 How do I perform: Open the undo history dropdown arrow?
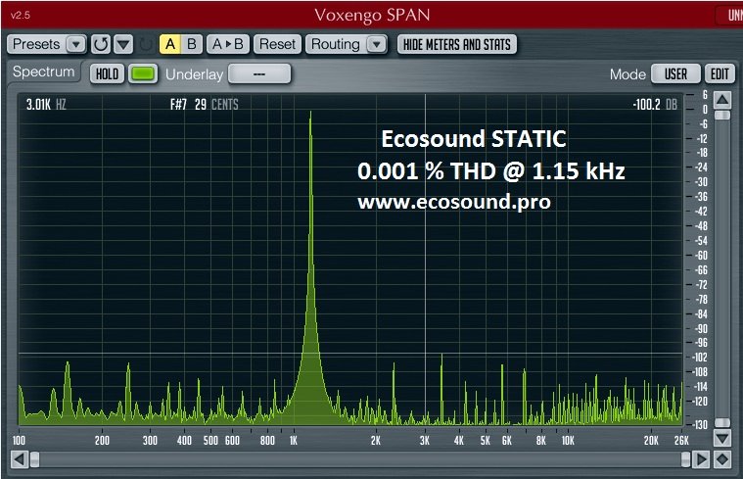[123, 45]
